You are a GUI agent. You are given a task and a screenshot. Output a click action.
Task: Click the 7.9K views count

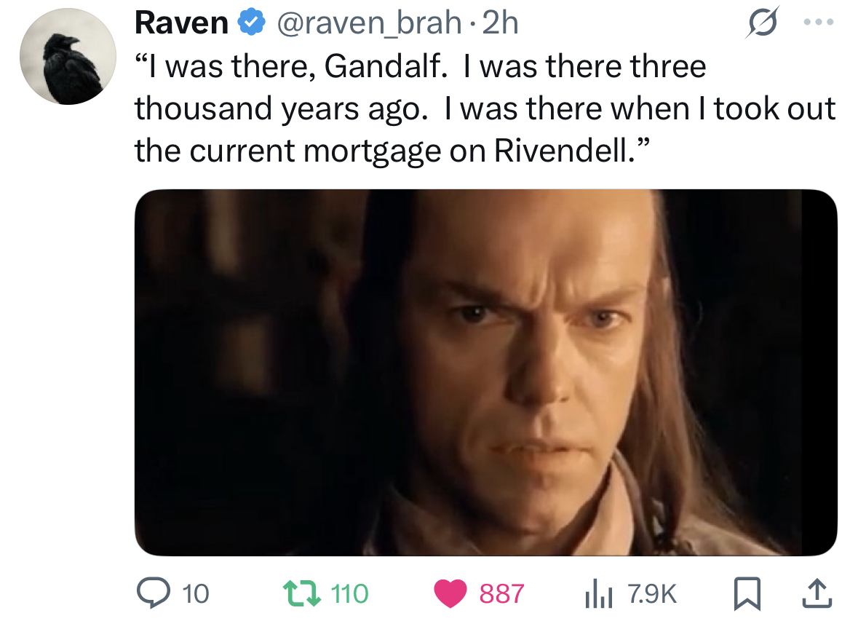pyautogui.click(x=651, y=594)
